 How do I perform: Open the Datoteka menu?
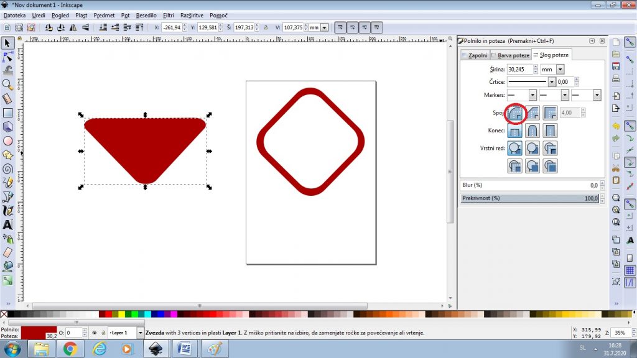coord(15,16)
